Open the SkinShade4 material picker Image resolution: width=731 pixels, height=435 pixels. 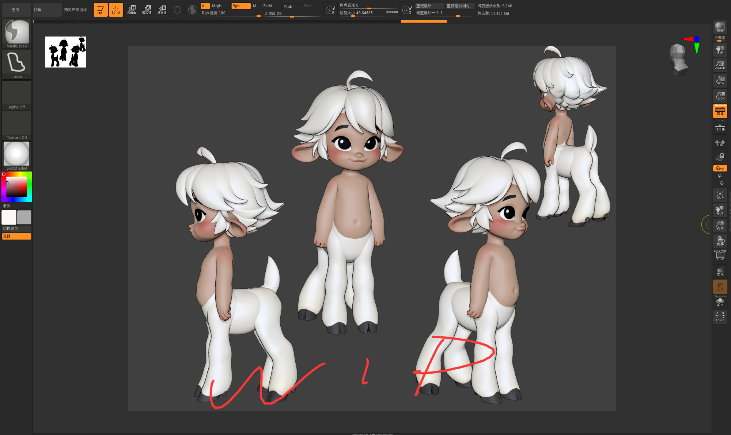16,156
